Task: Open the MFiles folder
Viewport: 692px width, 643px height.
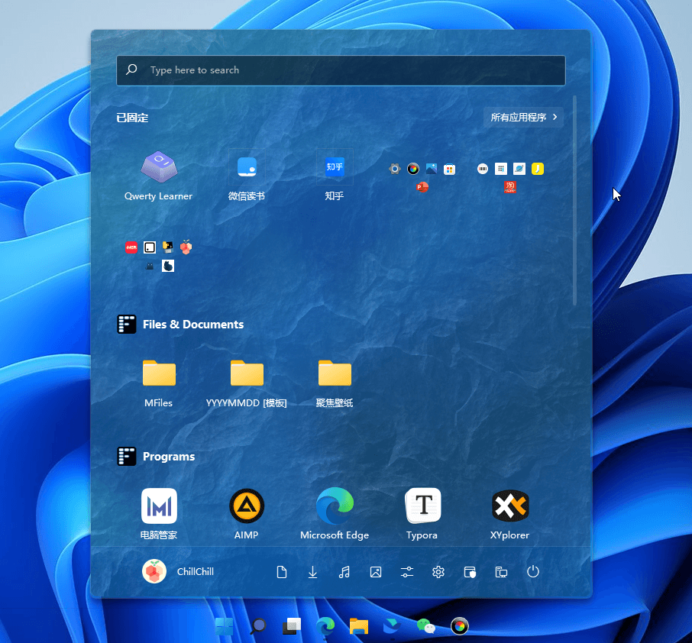Action: [x=158, y=383]
